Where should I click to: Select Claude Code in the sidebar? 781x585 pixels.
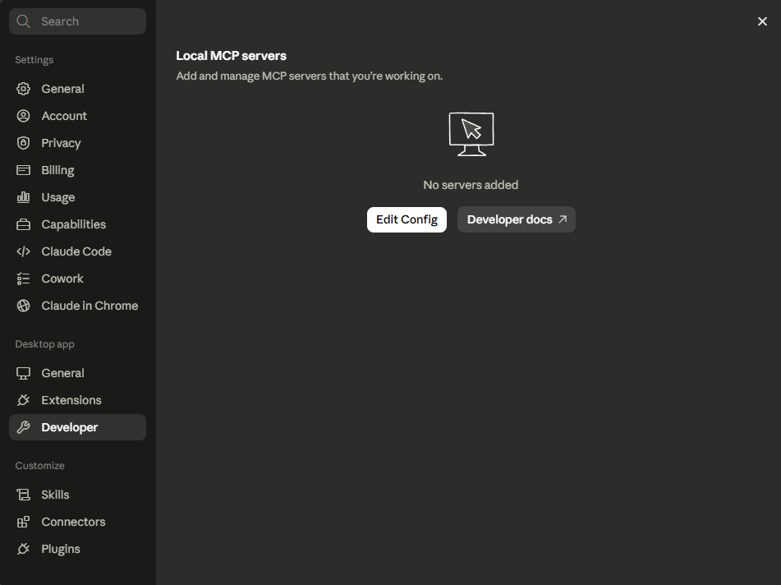point(77,251)
